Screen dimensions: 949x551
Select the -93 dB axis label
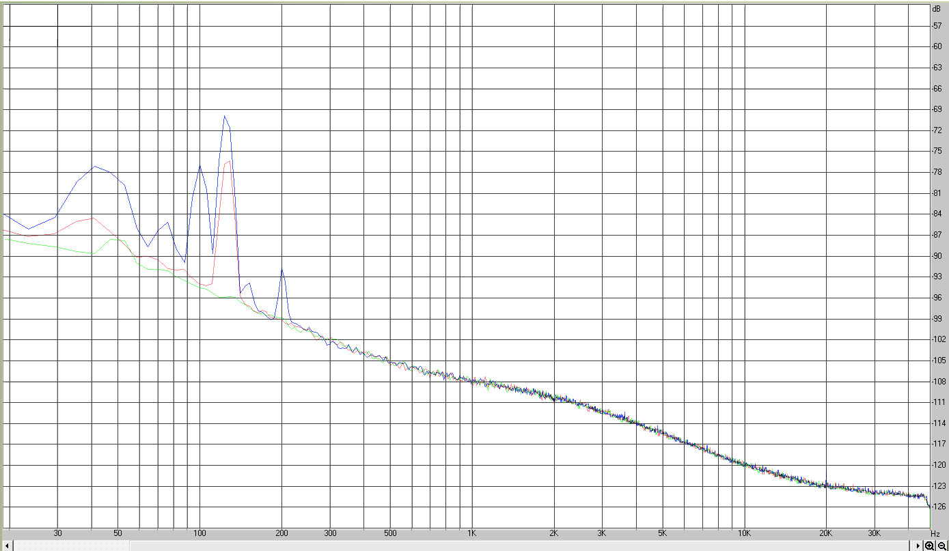pyautogui.click(x=937, y=277)
